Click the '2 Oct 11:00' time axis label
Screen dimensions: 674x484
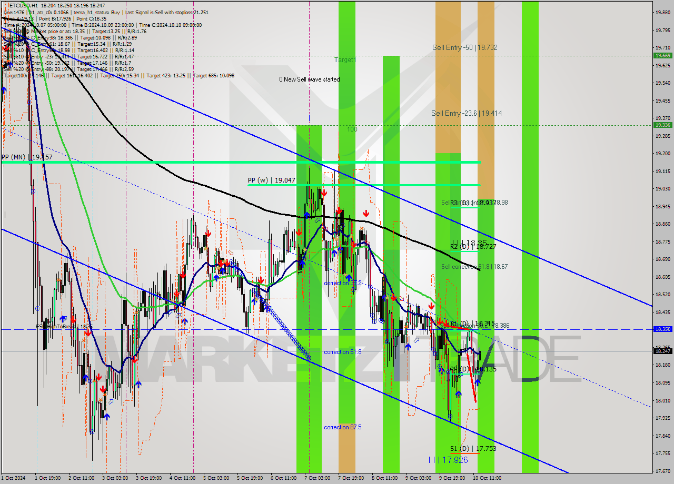[81, 478]
